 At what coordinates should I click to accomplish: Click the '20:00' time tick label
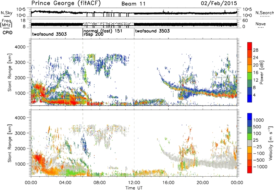(203, 183)
